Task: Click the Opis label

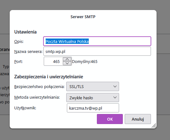Action: 19,42
